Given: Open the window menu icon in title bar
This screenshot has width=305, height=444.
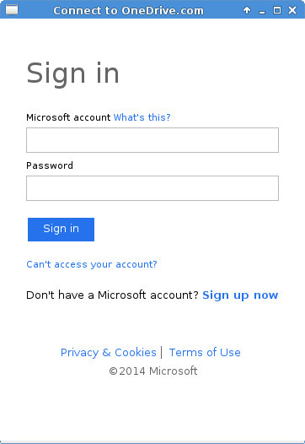Looking at the screenshot, I should point(12,10).
